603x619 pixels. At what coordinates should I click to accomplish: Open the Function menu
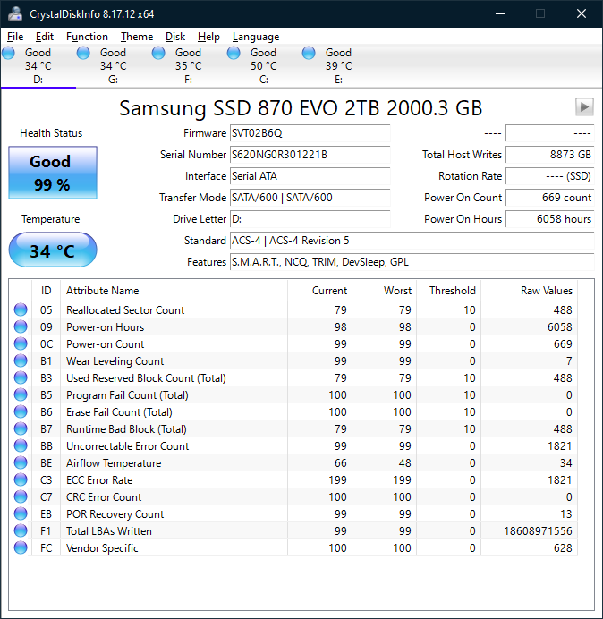click(x=87, y=37)
